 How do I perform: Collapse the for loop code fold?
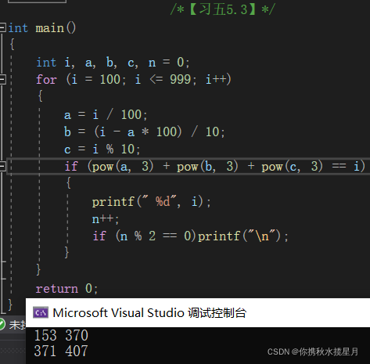[2, 79]
